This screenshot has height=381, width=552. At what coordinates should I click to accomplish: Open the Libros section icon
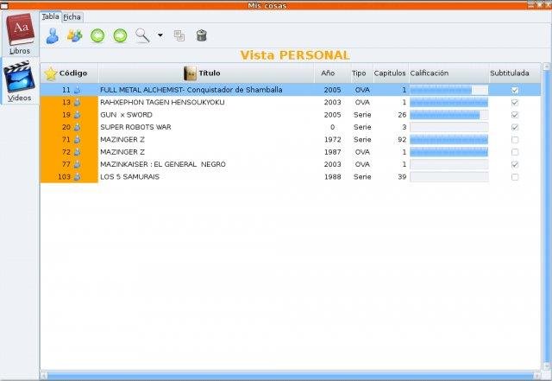click(19, 35)
